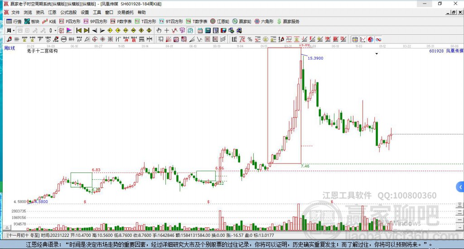464x249 pixels.
Task: Open the 板块 sector view
Action: [x=32, y=21]
